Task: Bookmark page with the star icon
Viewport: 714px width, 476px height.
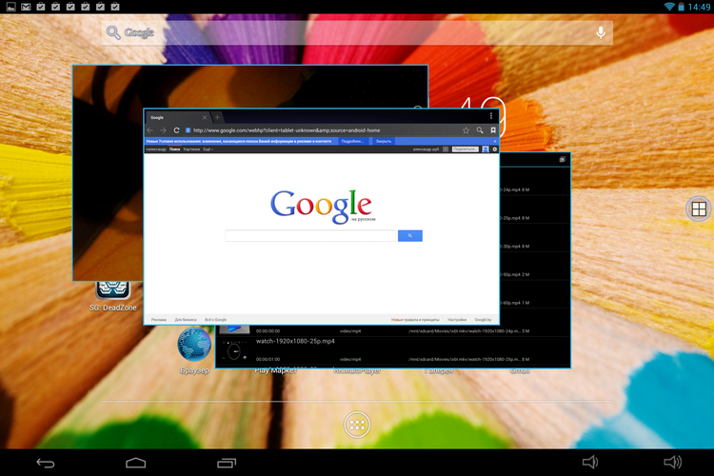Action: (466, 130)
